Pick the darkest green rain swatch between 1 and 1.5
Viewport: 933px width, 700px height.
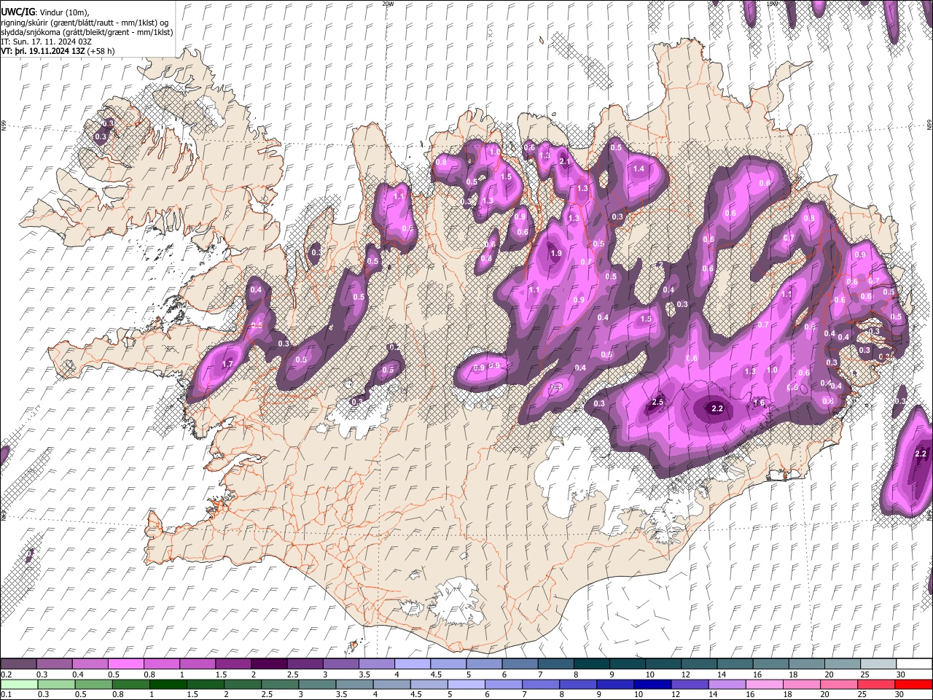coord(168,684)
